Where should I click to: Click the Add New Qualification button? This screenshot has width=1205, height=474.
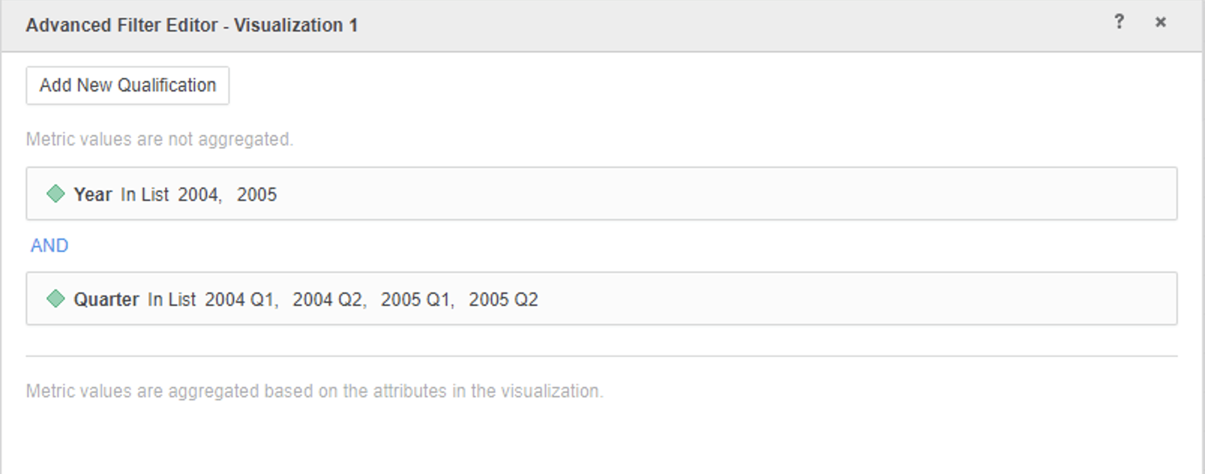(x=127, y=85)
